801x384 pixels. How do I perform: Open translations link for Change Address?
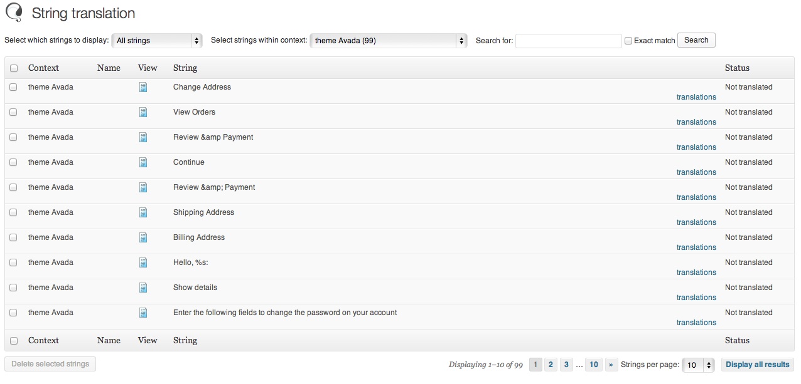[696, 97]
